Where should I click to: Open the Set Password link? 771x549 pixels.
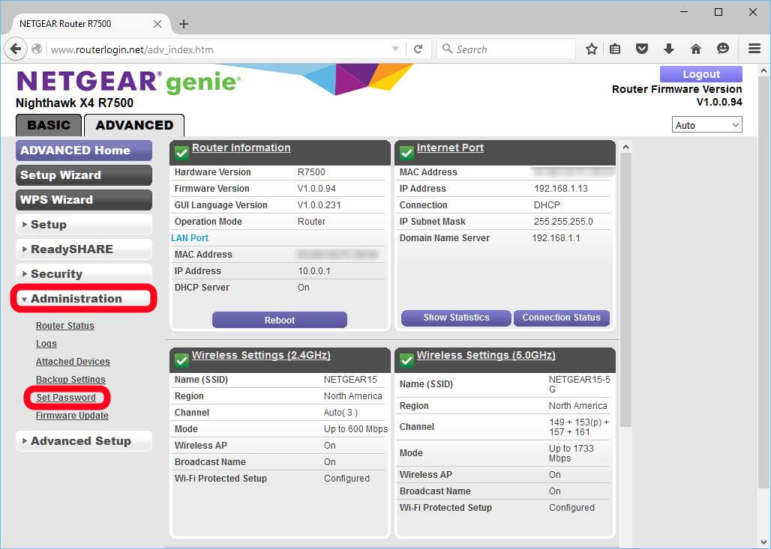[x=66, y=398]
